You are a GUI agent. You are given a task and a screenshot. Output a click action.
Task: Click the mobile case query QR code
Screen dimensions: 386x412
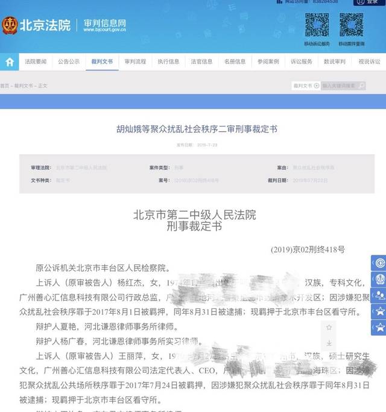point(352,25)
